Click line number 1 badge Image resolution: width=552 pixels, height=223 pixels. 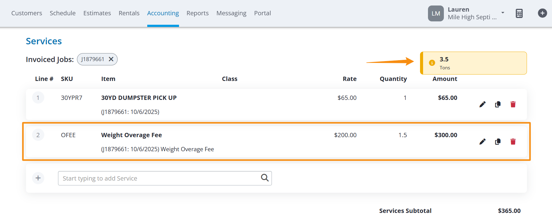pos(38,98)
